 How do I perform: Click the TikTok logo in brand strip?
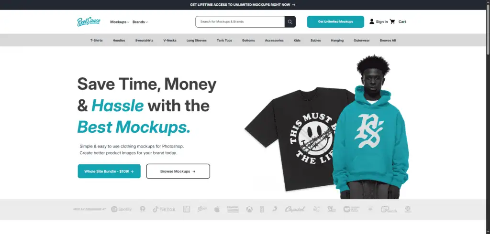[x=164, y=209]
